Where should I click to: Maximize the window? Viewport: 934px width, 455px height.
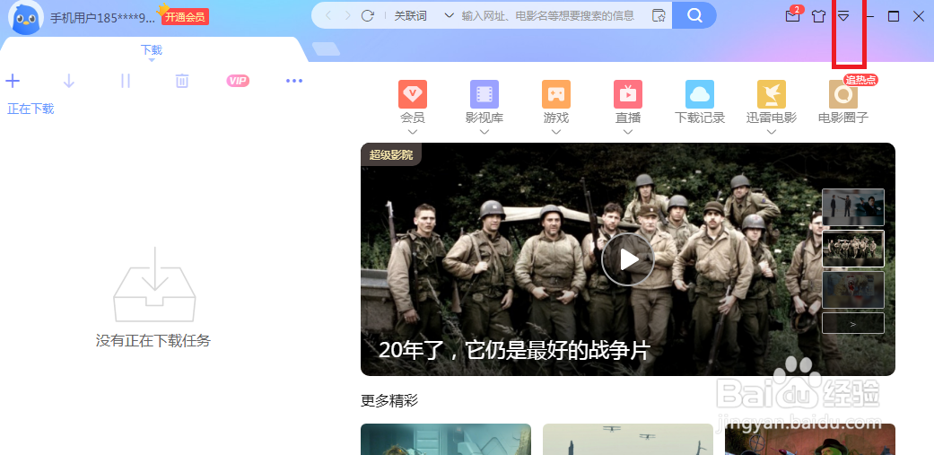pyautogui.click(x=894, y=16)
